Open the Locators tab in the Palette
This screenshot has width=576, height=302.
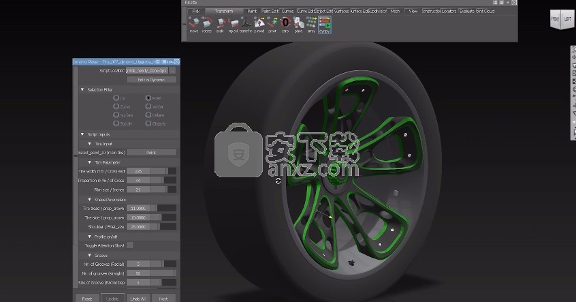click(449, 11)
